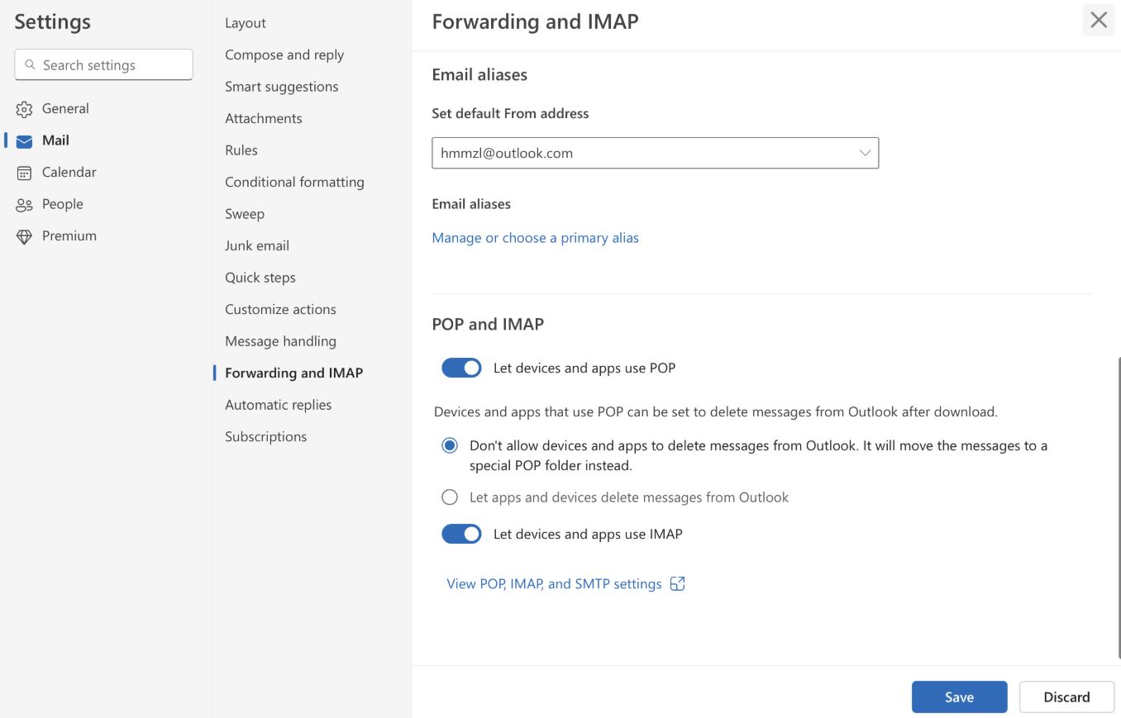The image size is (1121, 718).
Task: Open Automatic replies settings
Action: pyautogui.click(x=278, y=405)
